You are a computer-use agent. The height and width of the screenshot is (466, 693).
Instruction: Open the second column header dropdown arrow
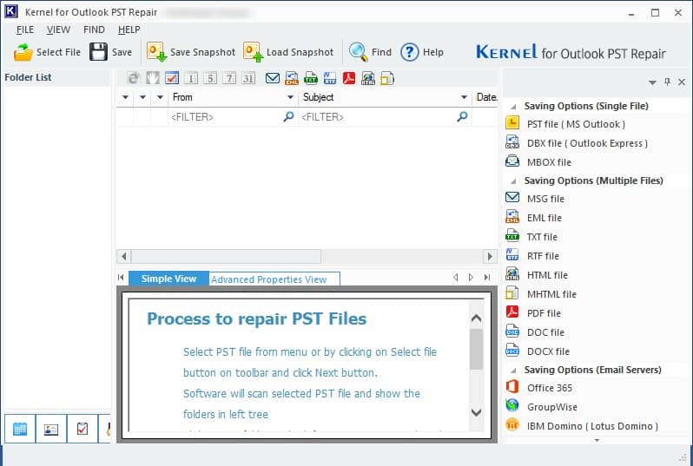coord(142,97)
